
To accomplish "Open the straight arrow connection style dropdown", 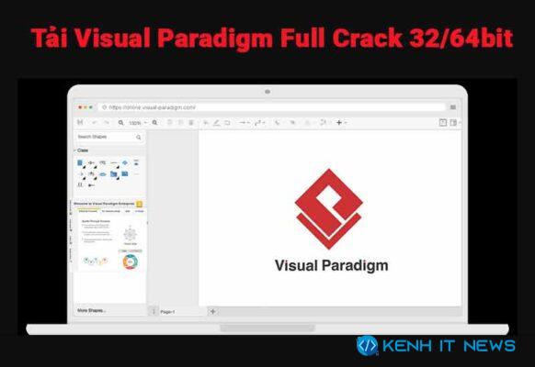I will [245, 123].
